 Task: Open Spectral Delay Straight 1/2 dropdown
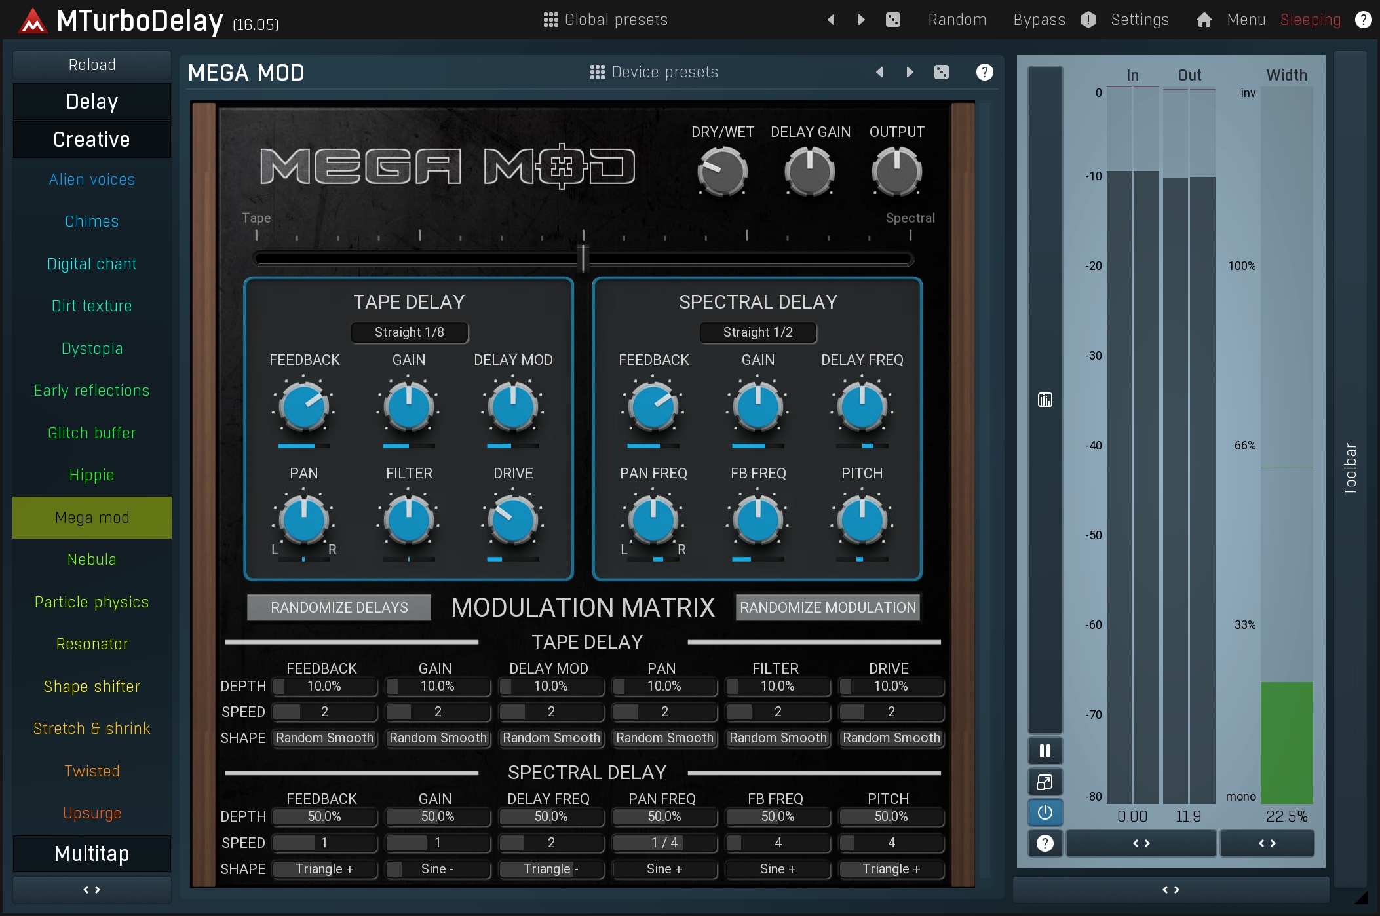pos(758,332)
